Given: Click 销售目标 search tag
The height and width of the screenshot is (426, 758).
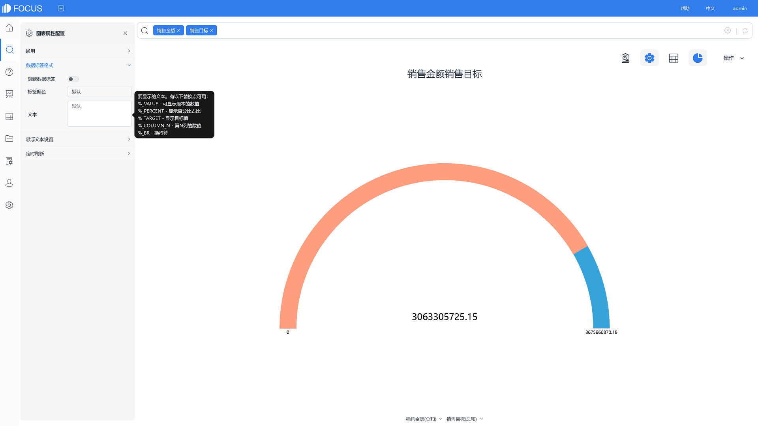Looking at the screenshot, I should [199, 30].
